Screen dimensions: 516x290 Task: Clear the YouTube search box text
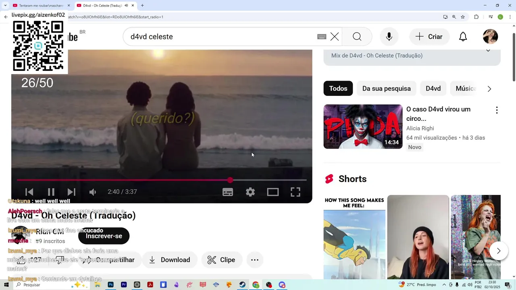pyautogui.click(x=335, y=37)
